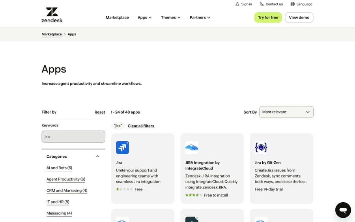The height and width of the screenshot is (222, 355).
Task: Click the Sign in link
Action: pos(247,4)
